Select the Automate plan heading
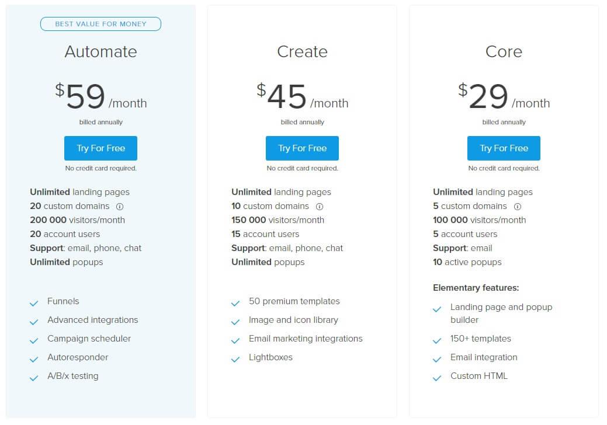607x425 pixels. (x=100, y=52)
